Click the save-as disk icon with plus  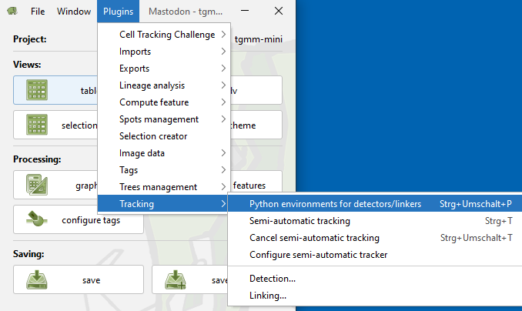pyautogui.click(x=176, y=279)
